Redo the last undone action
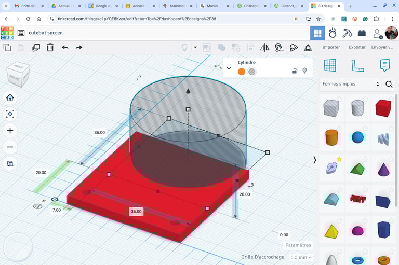 point(79,47)
